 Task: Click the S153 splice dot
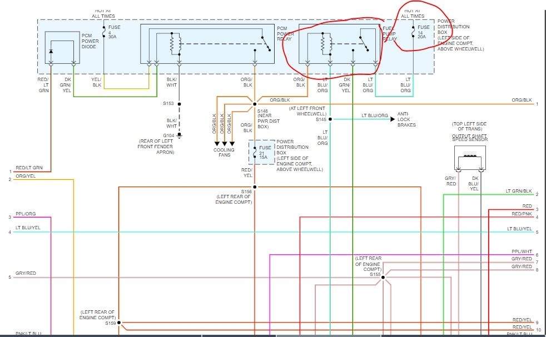pos(180,104)
